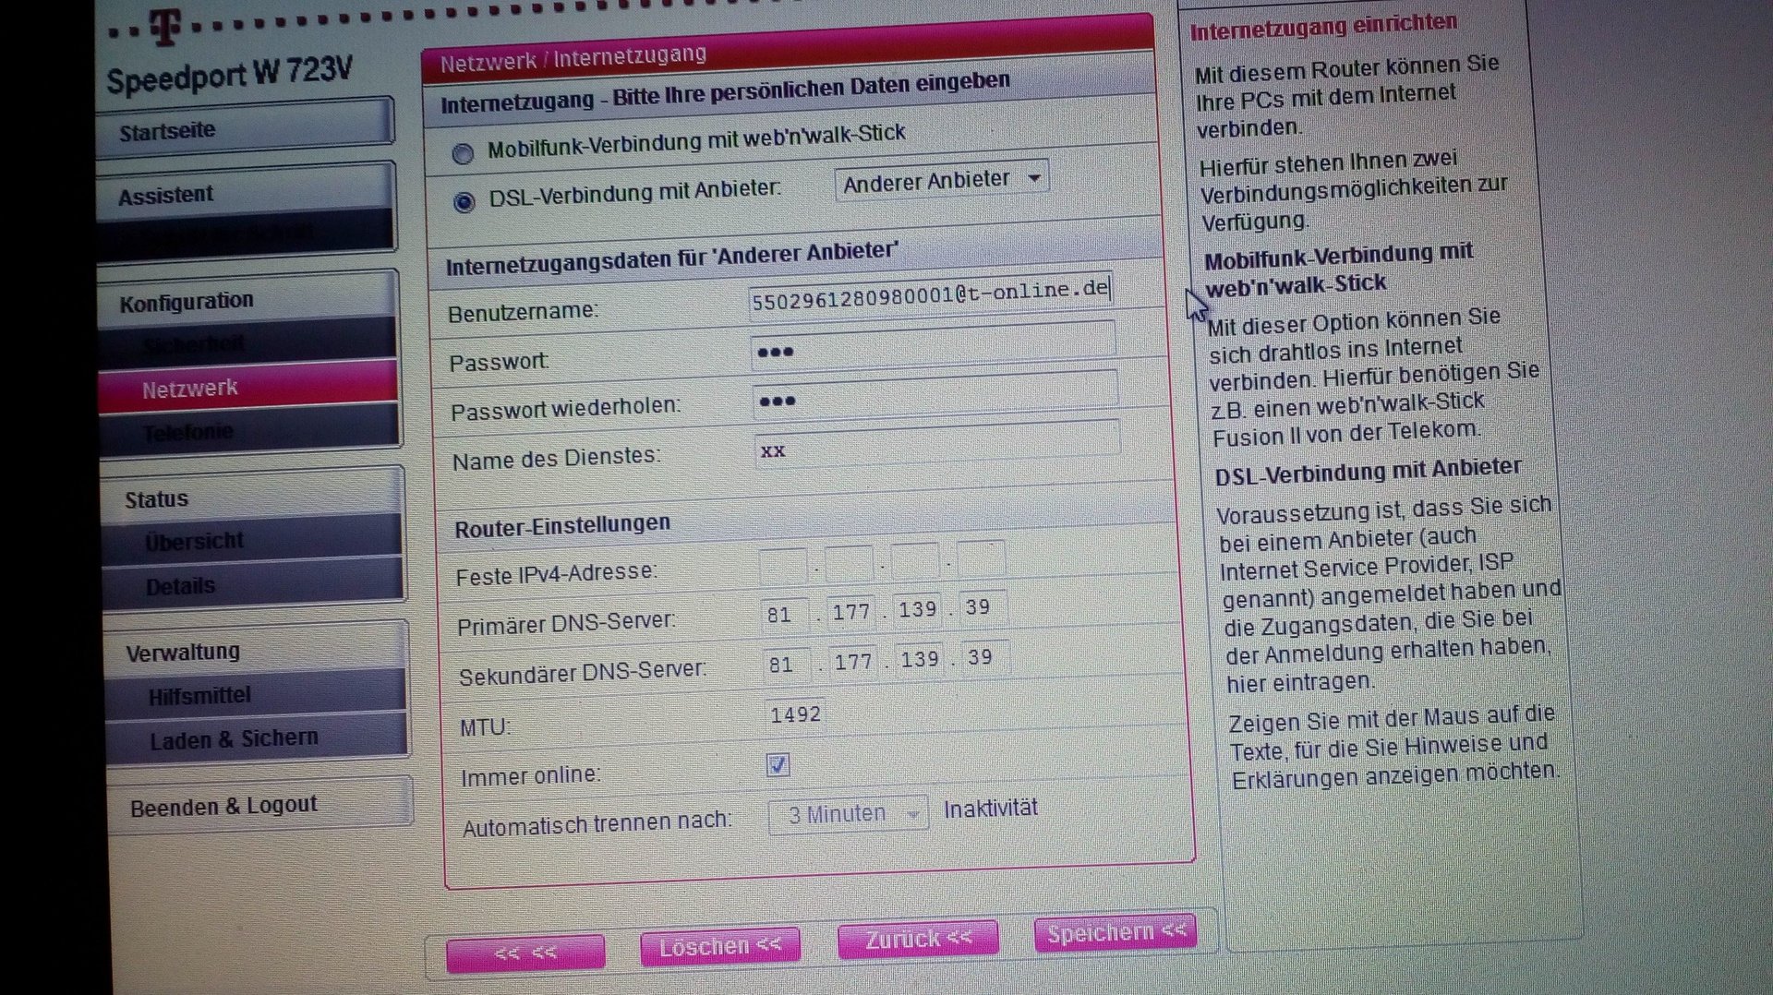
Task: Toggle the Immer online checkbox
Action: click(778, 765)
